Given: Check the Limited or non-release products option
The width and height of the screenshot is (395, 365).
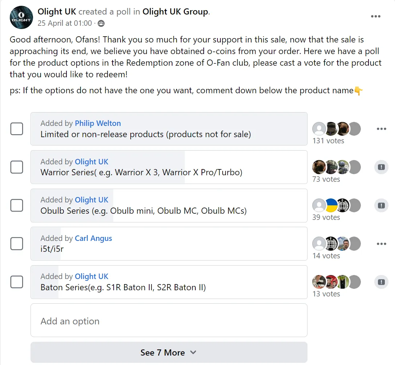Looking at the screenshot, I should [17, 129].
